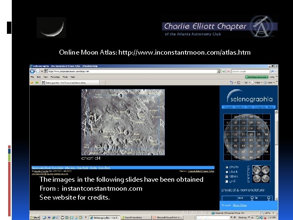This screenshot has height=220, width=293.
Task: Select grid cell D5 on moon map
Action: [259, 134]
